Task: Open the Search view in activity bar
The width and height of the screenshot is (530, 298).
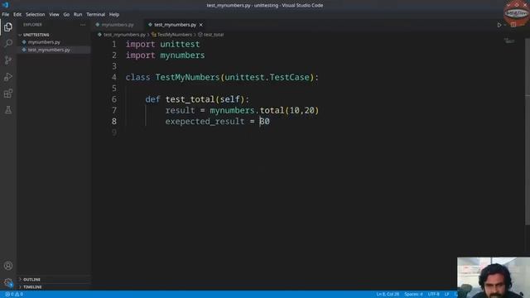Action: 8,43
